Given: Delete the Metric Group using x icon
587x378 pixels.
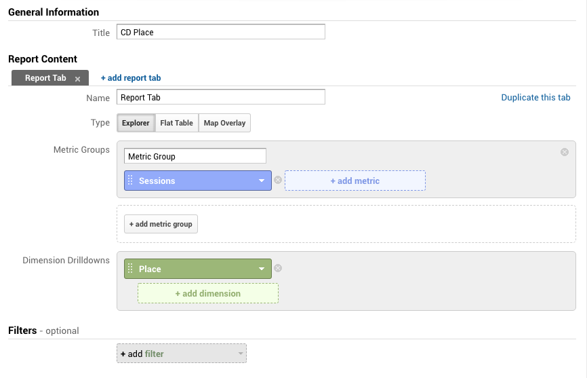Looking at the screenshot, I should click(x=564, y=152).
